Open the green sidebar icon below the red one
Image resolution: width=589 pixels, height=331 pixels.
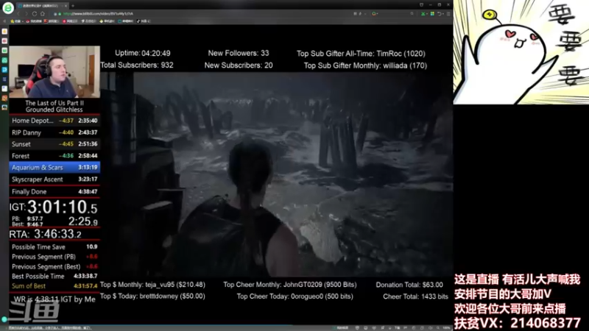(x=4, y=50)
